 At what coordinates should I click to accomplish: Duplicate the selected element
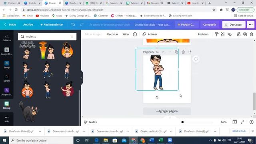pos(245,34)
